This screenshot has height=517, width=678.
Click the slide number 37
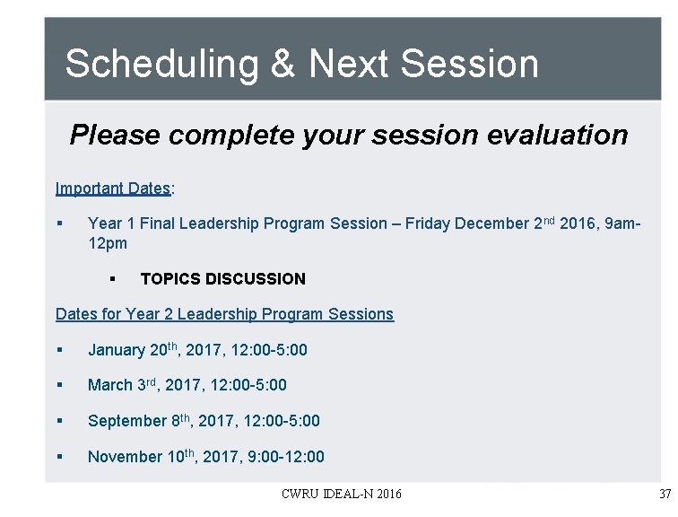coord(665,494)
